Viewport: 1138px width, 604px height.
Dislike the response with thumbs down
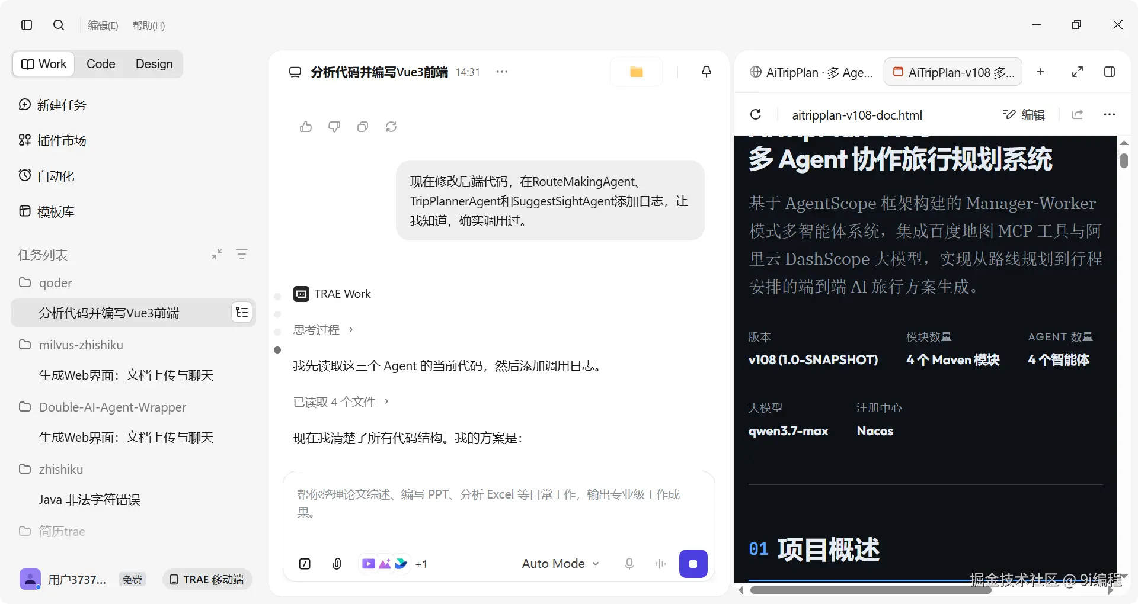[334, 127]
